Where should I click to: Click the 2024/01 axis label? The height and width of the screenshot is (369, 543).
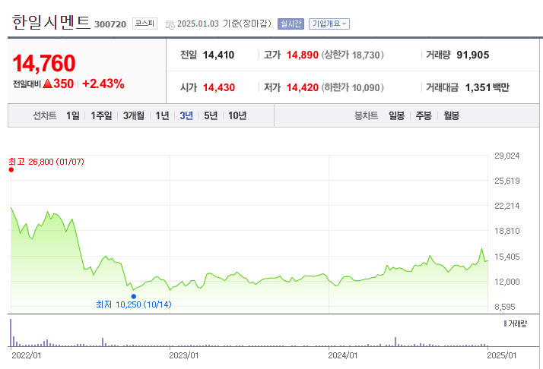tap(343, 355)
